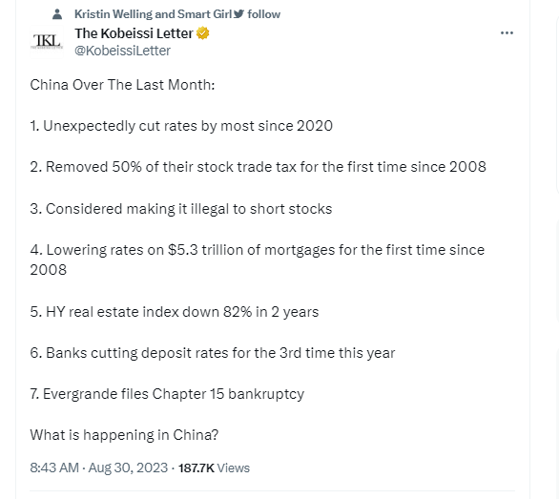Click the gold verified badge
Screen dimensions: 559x499
tap(203, 33)
